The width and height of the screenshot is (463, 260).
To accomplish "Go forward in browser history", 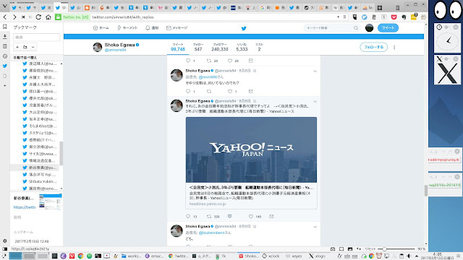I will [14, 17].
